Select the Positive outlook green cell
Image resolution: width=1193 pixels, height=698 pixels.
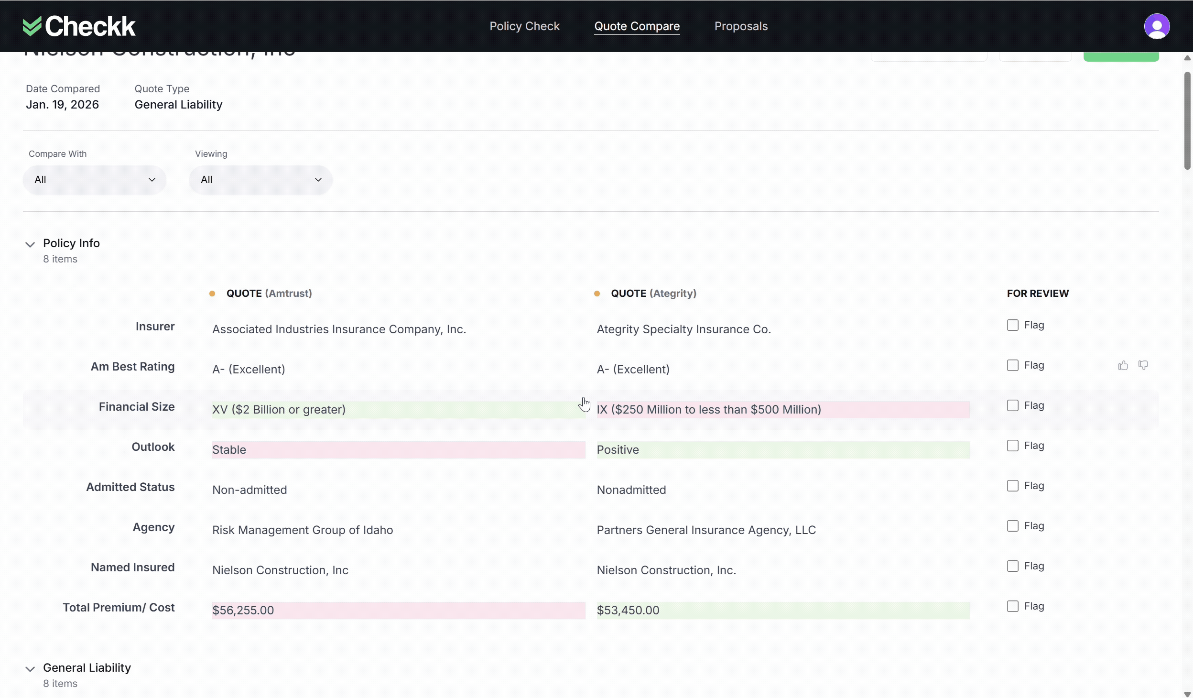(783, 450)
